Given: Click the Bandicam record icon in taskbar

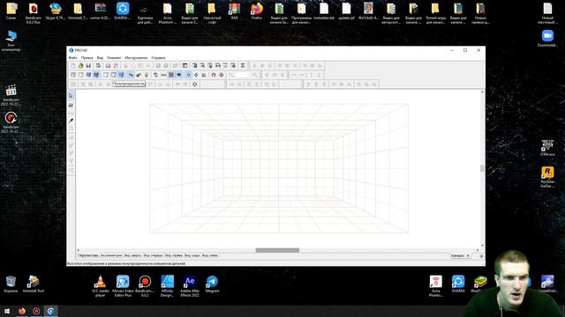Looking at the screenshot, I should click(x=36, y=311).
